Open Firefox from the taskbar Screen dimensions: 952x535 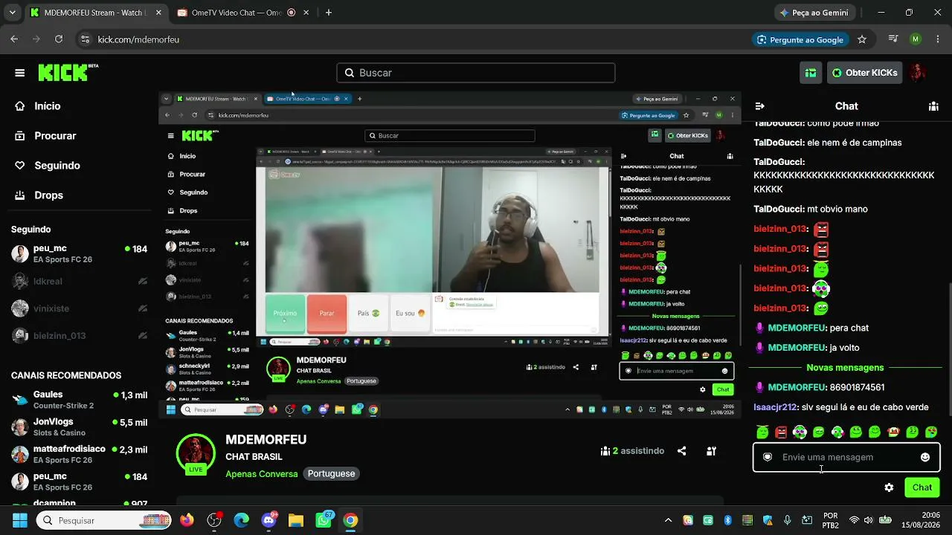(187, 521)
